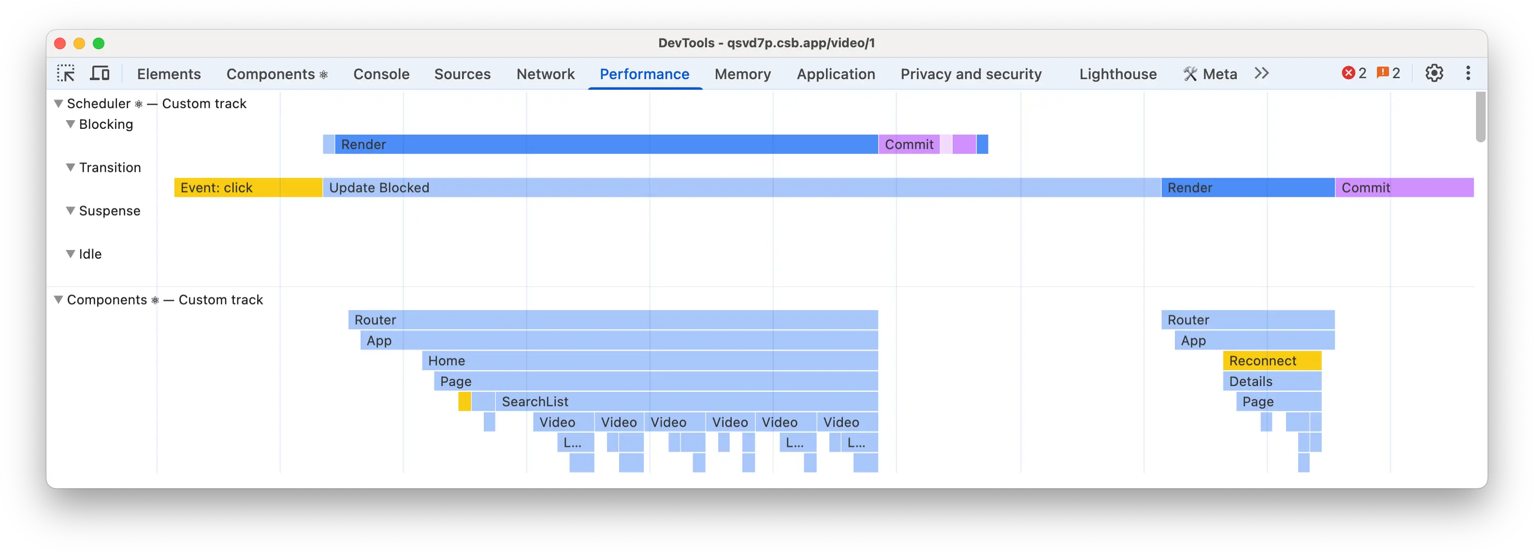This screenshot has height=553, width=1534.
Task: Open the Console tab
Action: [381, 74]
